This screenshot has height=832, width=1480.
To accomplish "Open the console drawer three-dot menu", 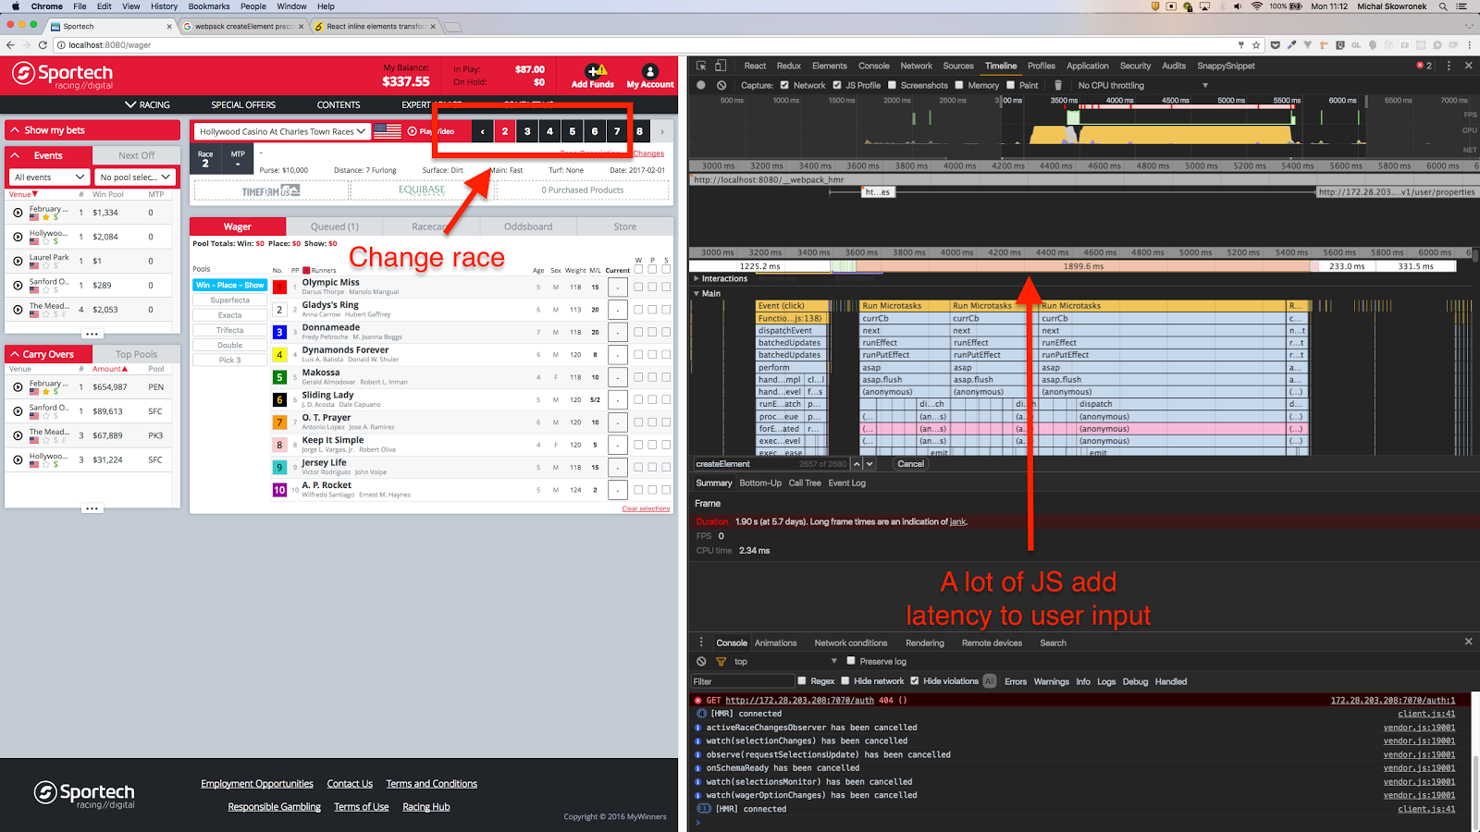I will click(x=701, y=642).
